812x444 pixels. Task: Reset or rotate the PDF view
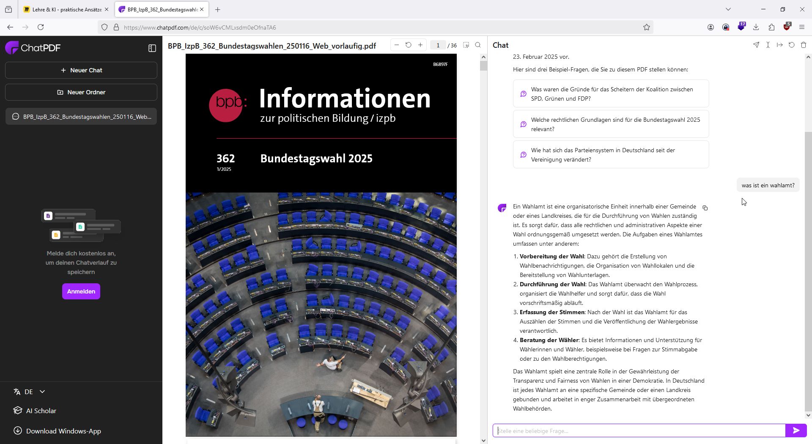tap(409, 45)
